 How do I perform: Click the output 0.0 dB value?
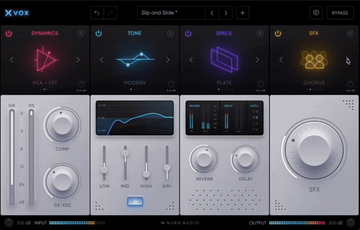[336, 223]
